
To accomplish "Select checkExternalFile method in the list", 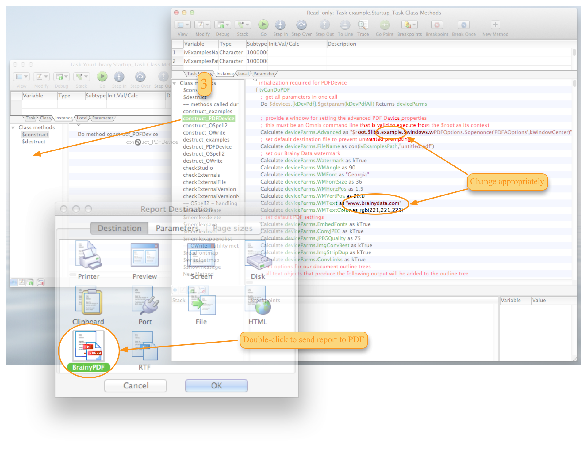I will click(x=204, y=182).
